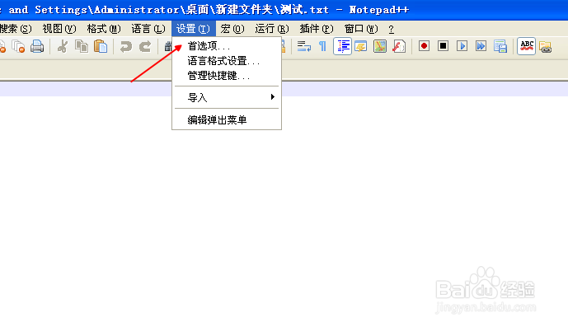This screenshot has height=327, width=568.
Task: Click the Paste clipboard icon
Action: tap(101, 46)
